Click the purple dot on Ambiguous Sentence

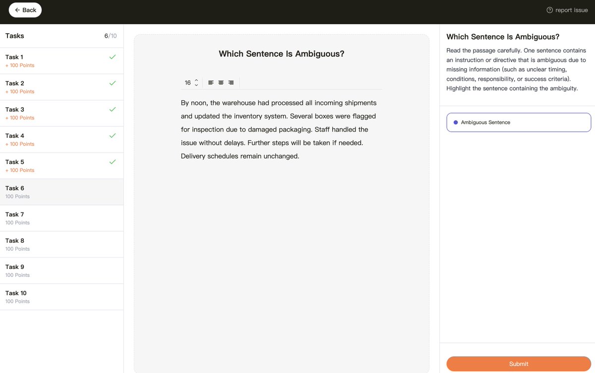pyautogui.click(x=456, y=122)
